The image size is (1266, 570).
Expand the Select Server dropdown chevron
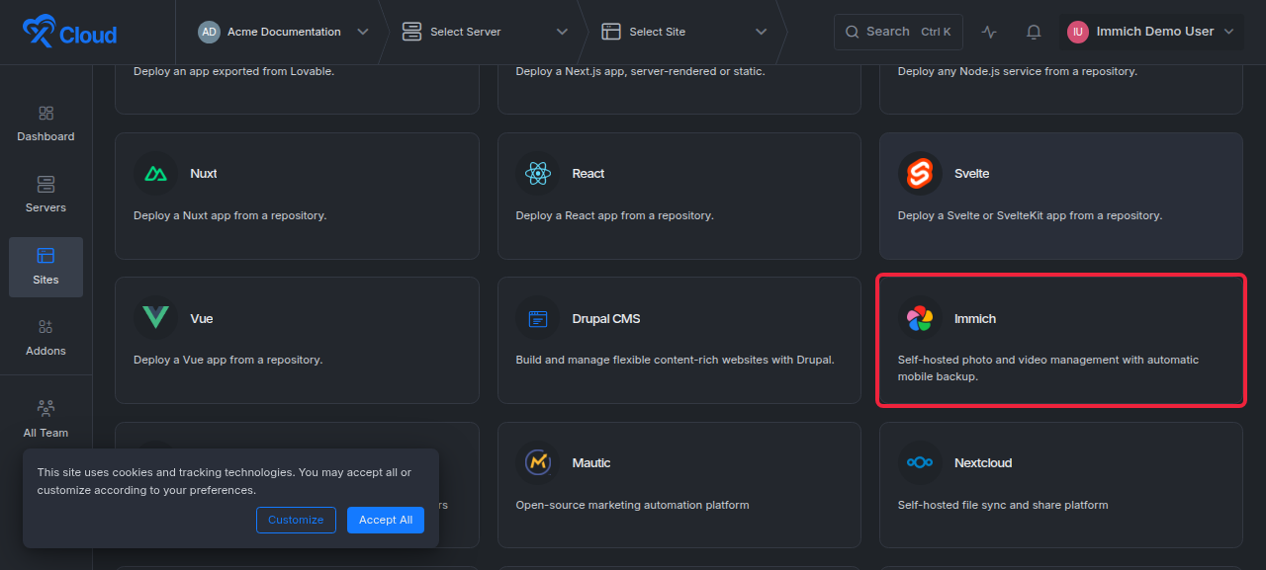coord(562,32)
